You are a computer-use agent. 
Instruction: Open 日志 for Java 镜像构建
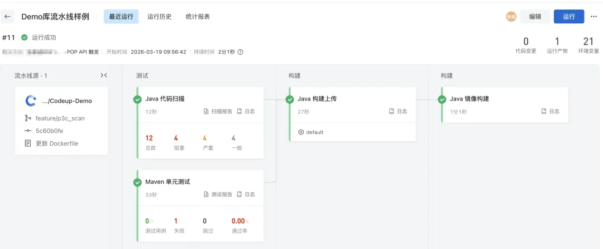tap(551, 112)
